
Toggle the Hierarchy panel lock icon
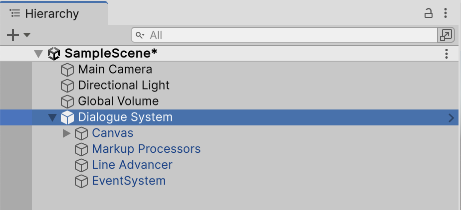[x=428, y=13]
